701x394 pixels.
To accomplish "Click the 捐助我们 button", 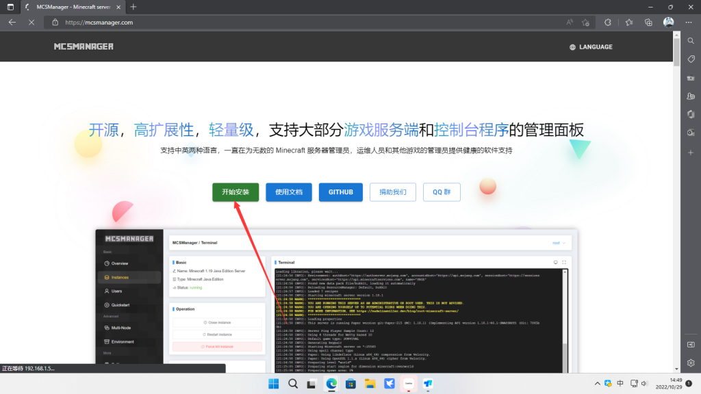I will [392, 192].
